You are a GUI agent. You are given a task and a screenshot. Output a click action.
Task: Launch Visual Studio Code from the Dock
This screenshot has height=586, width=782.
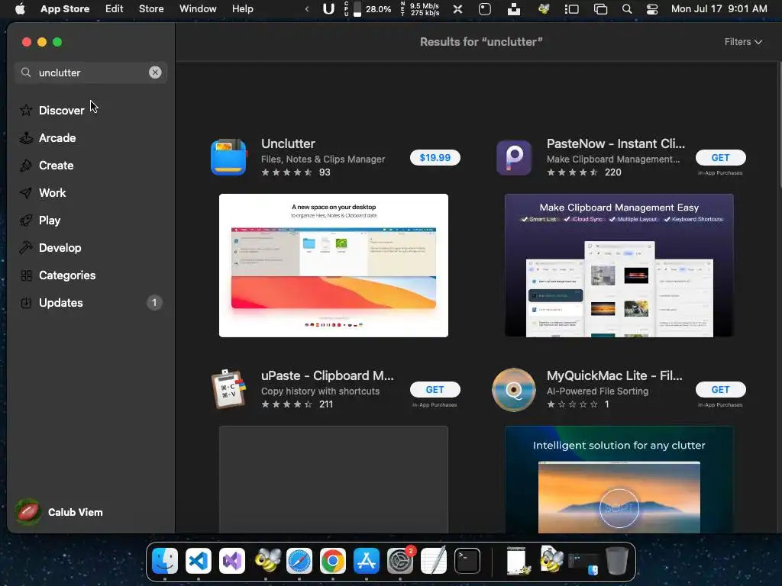coord(199,561)
